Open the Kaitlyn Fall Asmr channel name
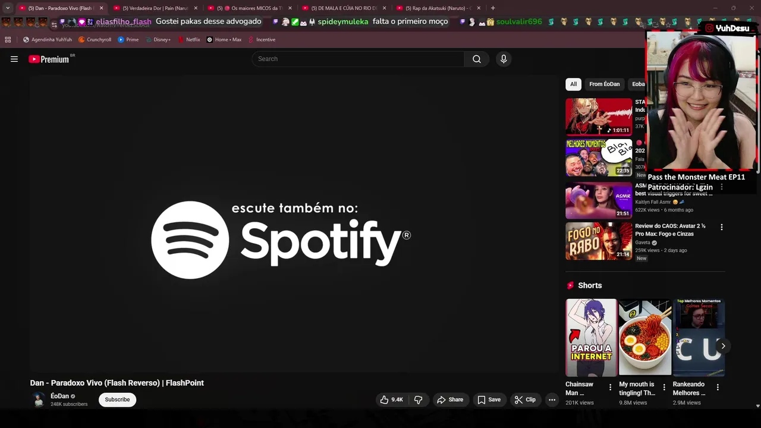 653,202
